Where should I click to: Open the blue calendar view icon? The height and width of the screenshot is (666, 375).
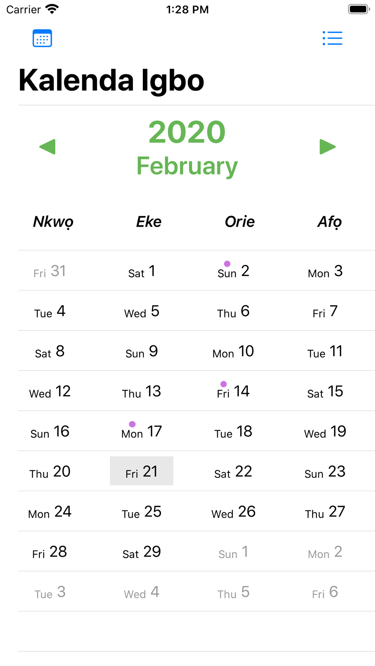42,38
